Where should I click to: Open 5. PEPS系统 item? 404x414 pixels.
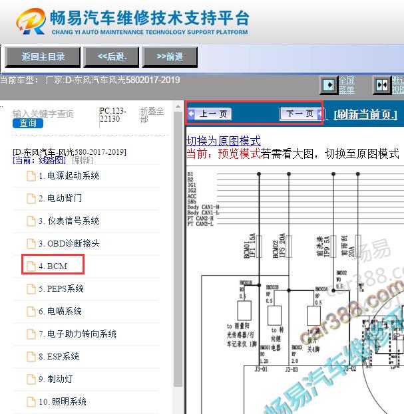(x=61, y=288)
